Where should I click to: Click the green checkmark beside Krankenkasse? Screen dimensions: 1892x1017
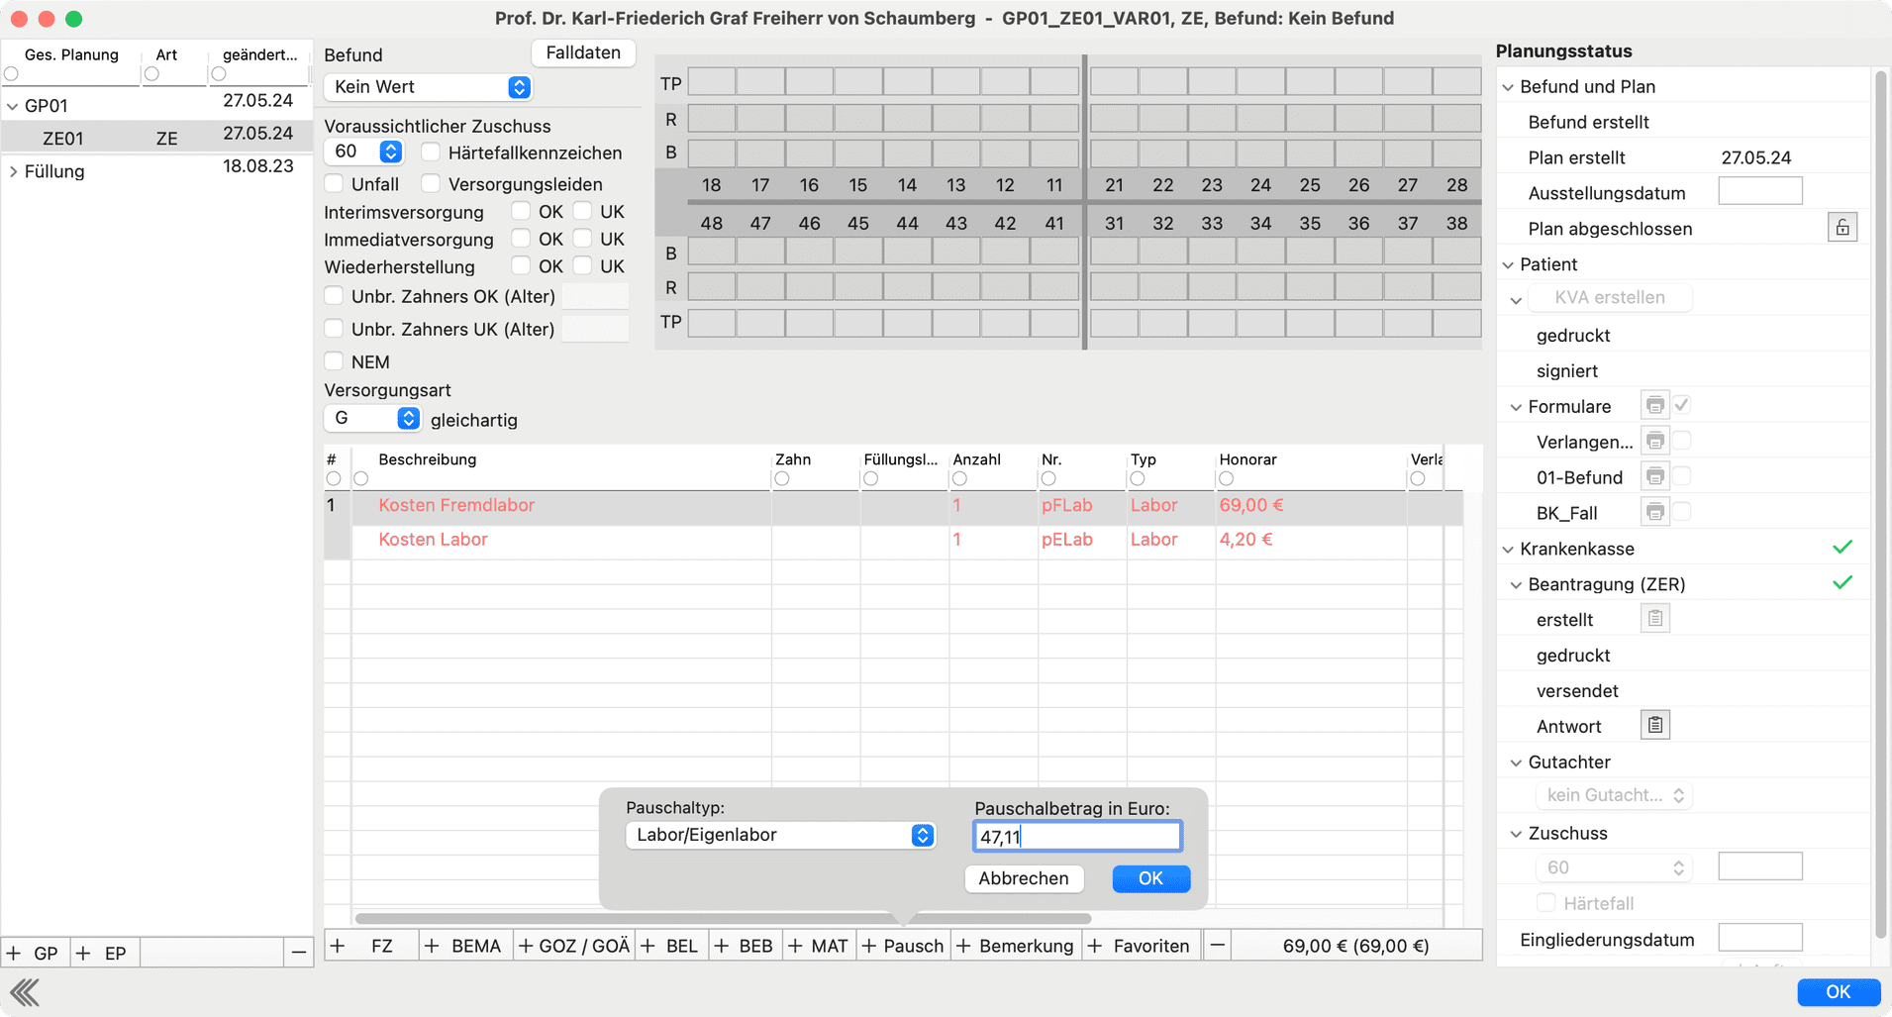pyautogui.click(x=1842, y=548)
